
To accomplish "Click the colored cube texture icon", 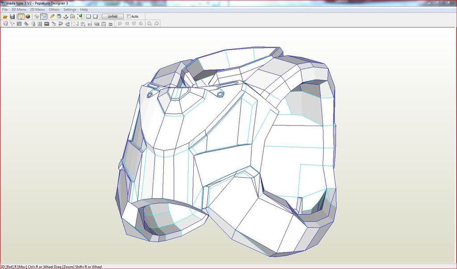I will point(28,16).
